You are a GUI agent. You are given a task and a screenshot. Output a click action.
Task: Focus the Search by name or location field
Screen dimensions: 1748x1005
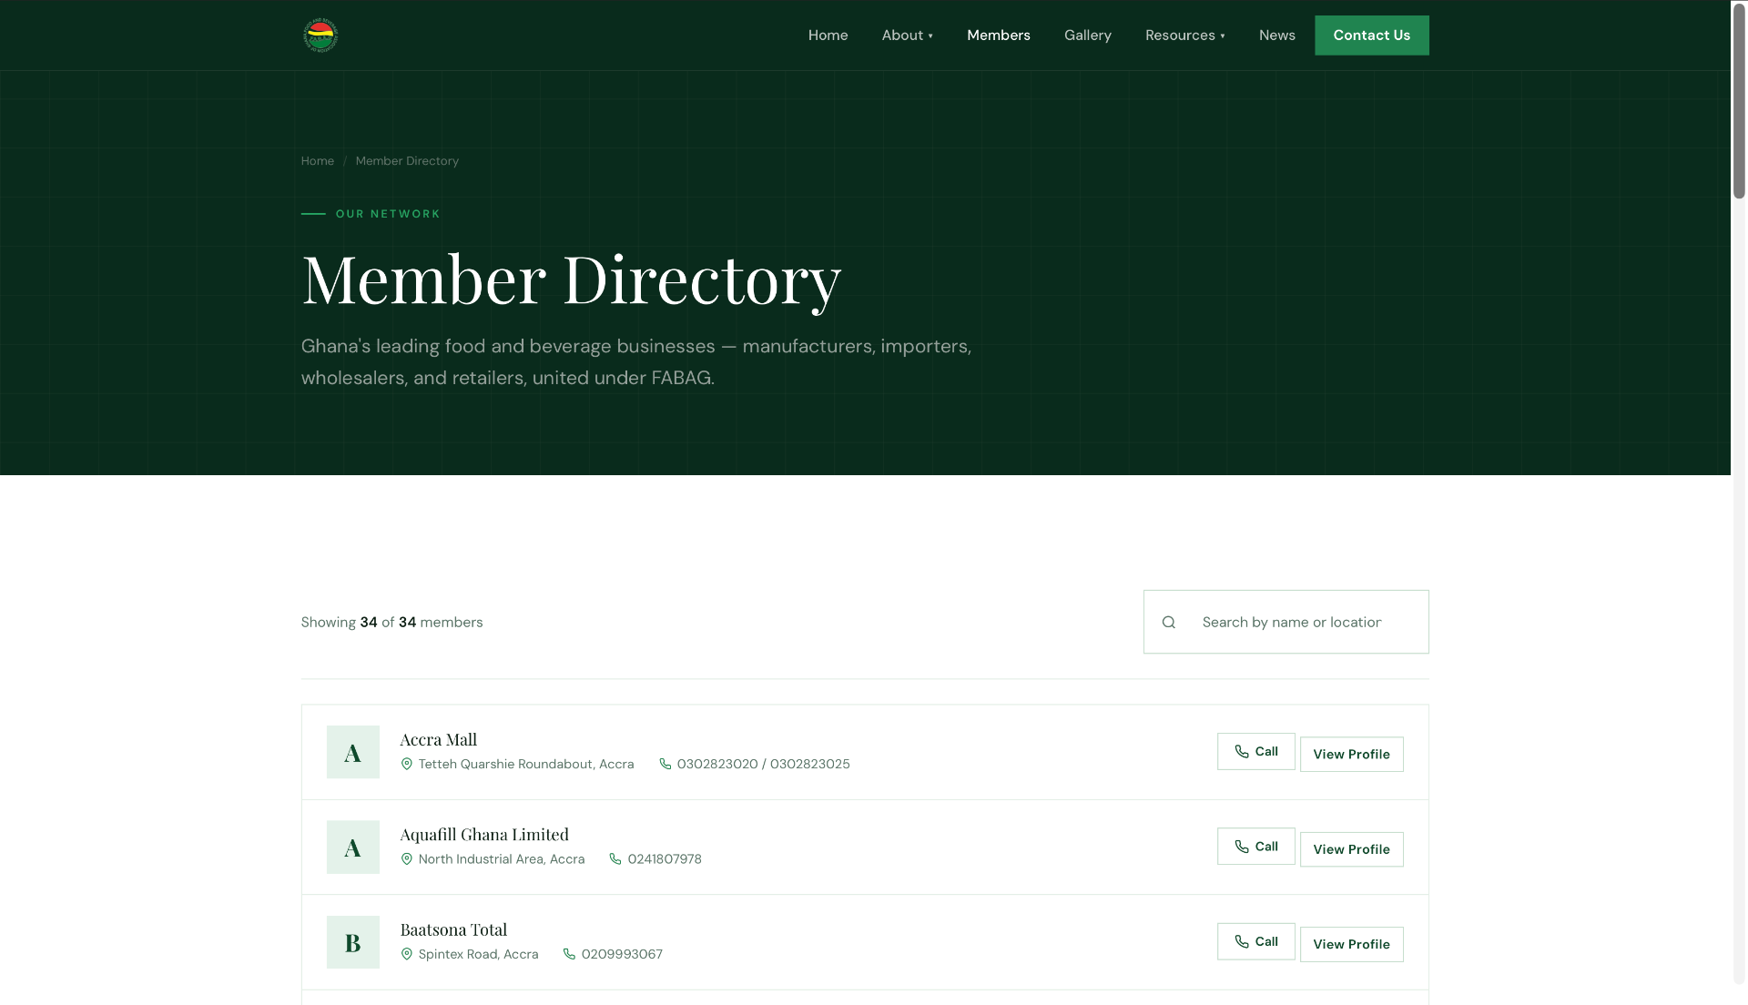point(1286,622)
